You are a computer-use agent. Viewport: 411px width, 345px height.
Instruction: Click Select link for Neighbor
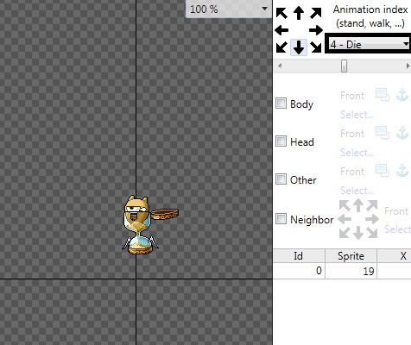[x=397, y=229]
